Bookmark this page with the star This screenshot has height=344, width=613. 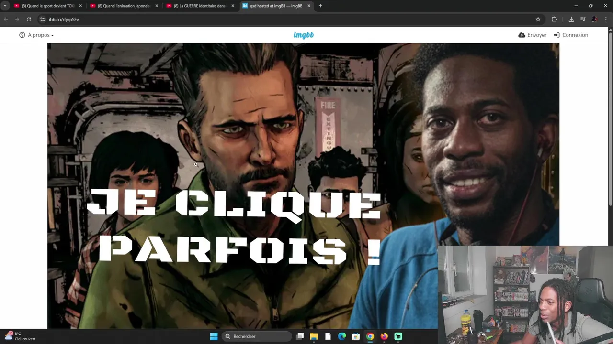pyautogui.click(x=538, y=19)
